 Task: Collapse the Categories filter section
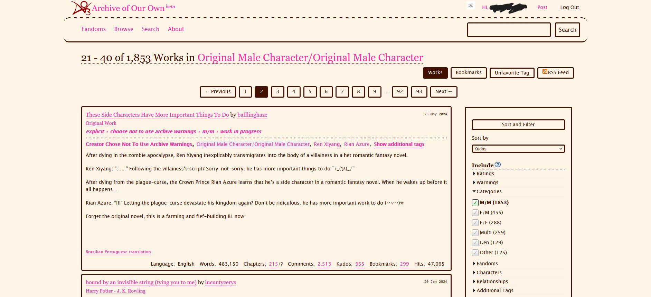click(487, 191)
